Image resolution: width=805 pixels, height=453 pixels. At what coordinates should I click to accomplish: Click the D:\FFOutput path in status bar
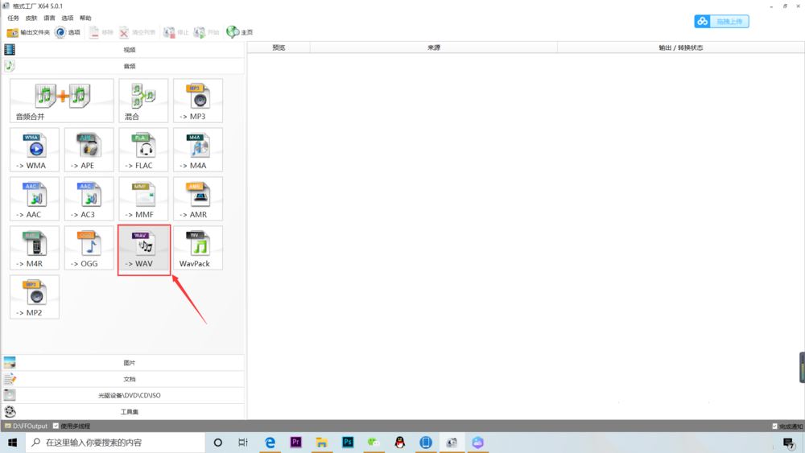point(30,426)
